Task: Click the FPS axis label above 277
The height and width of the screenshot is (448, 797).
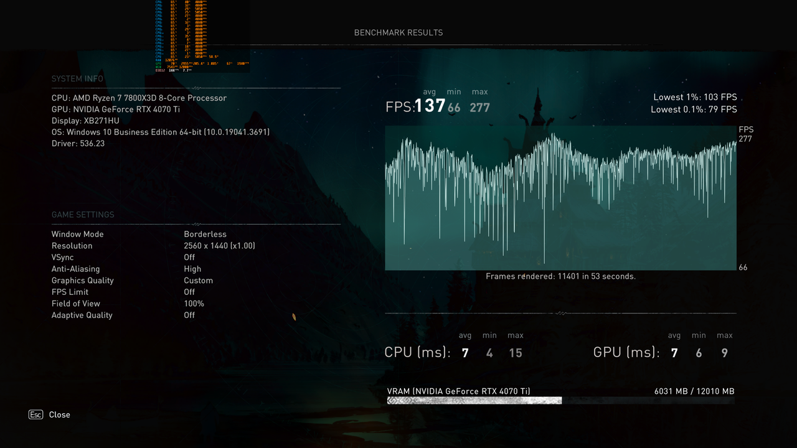Action: (746, 129)
